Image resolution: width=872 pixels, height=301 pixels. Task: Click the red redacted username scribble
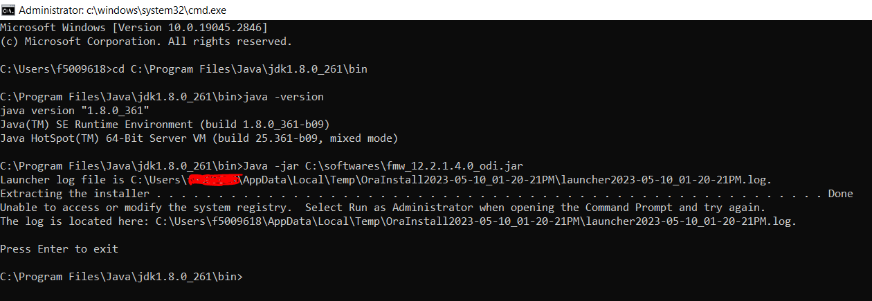point(214,181)
